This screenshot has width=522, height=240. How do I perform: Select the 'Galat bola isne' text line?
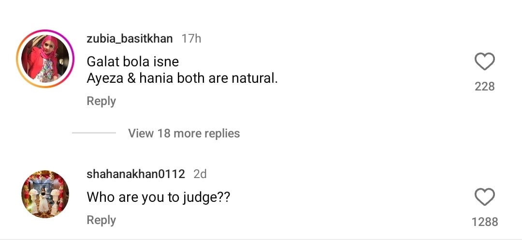132,62
